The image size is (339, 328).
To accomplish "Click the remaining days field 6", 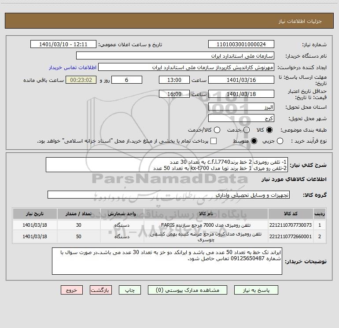I will [127, 80].
